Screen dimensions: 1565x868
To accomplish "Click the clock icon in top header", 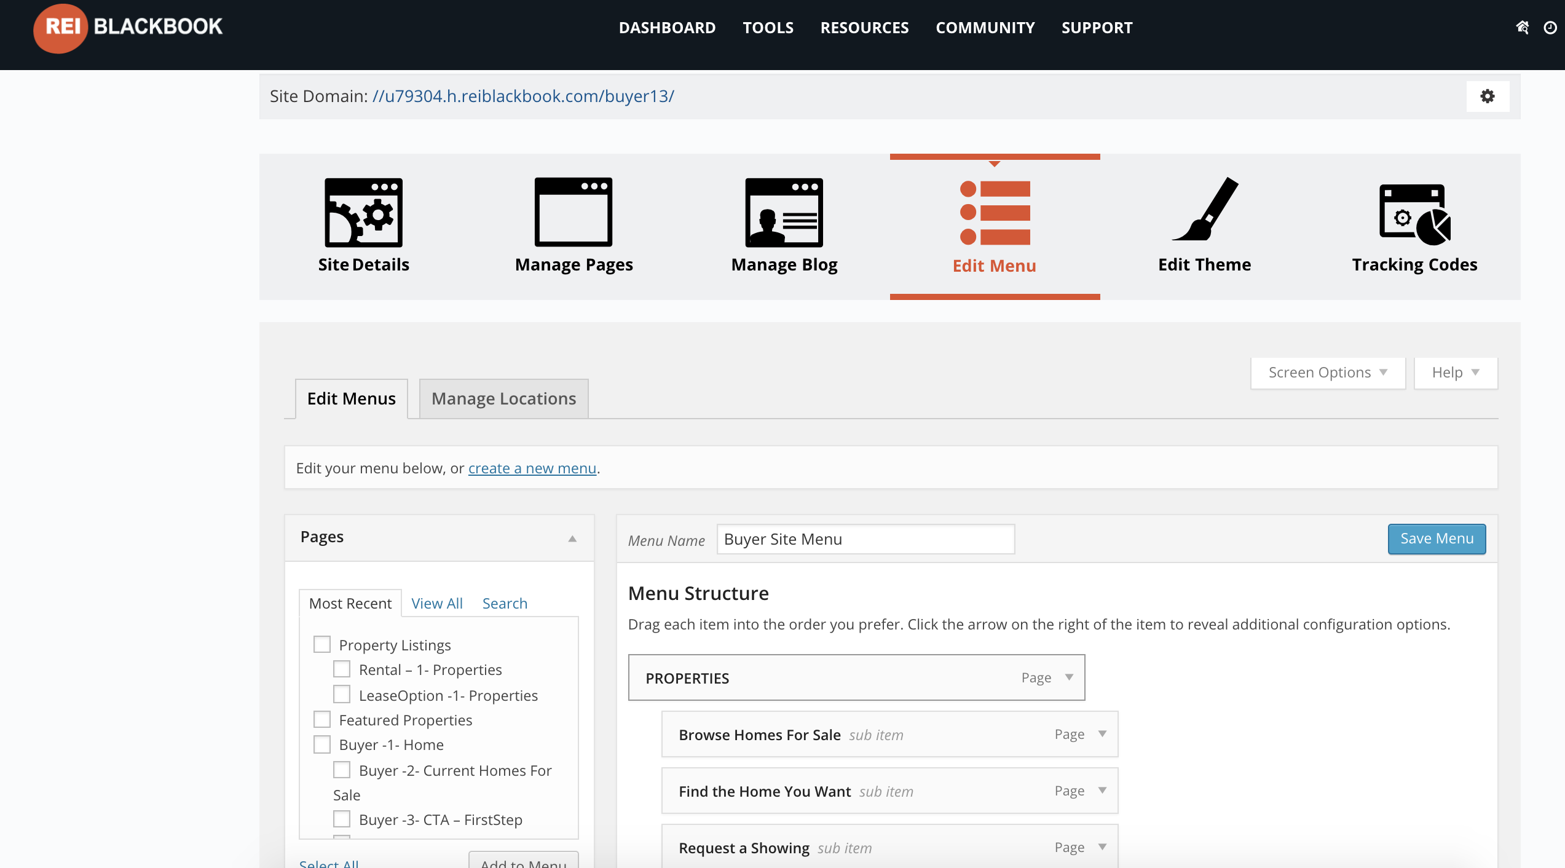I will click(1550, 28).
